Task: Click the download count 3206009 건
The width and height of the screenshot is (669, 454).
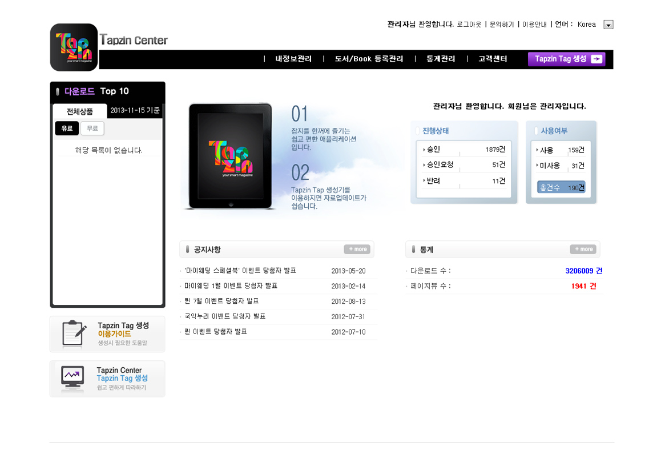Action: tap(584, 271)
